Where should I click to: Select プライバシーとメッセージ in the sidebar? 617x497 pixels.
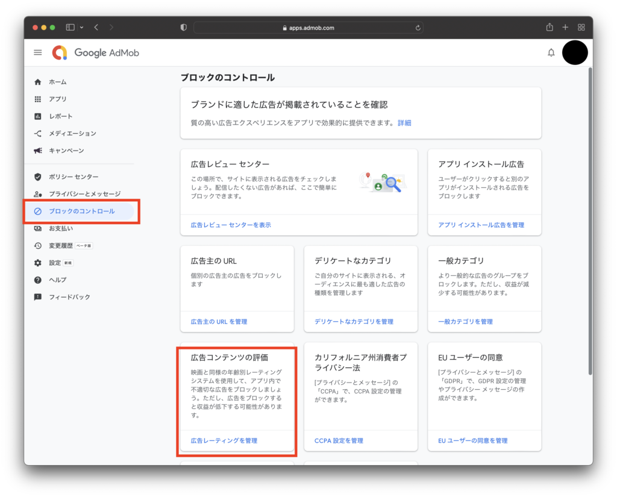coord(84,194)
